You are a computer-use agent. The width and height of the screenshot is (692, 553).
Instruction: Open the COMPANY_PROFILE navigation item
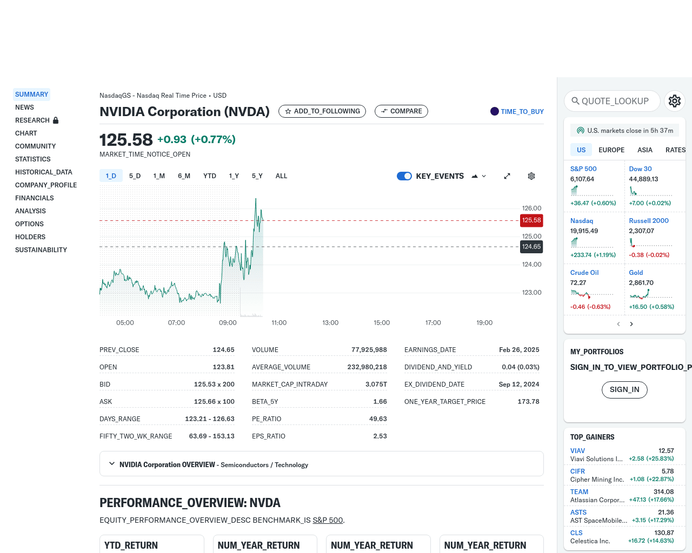point(46,185)
